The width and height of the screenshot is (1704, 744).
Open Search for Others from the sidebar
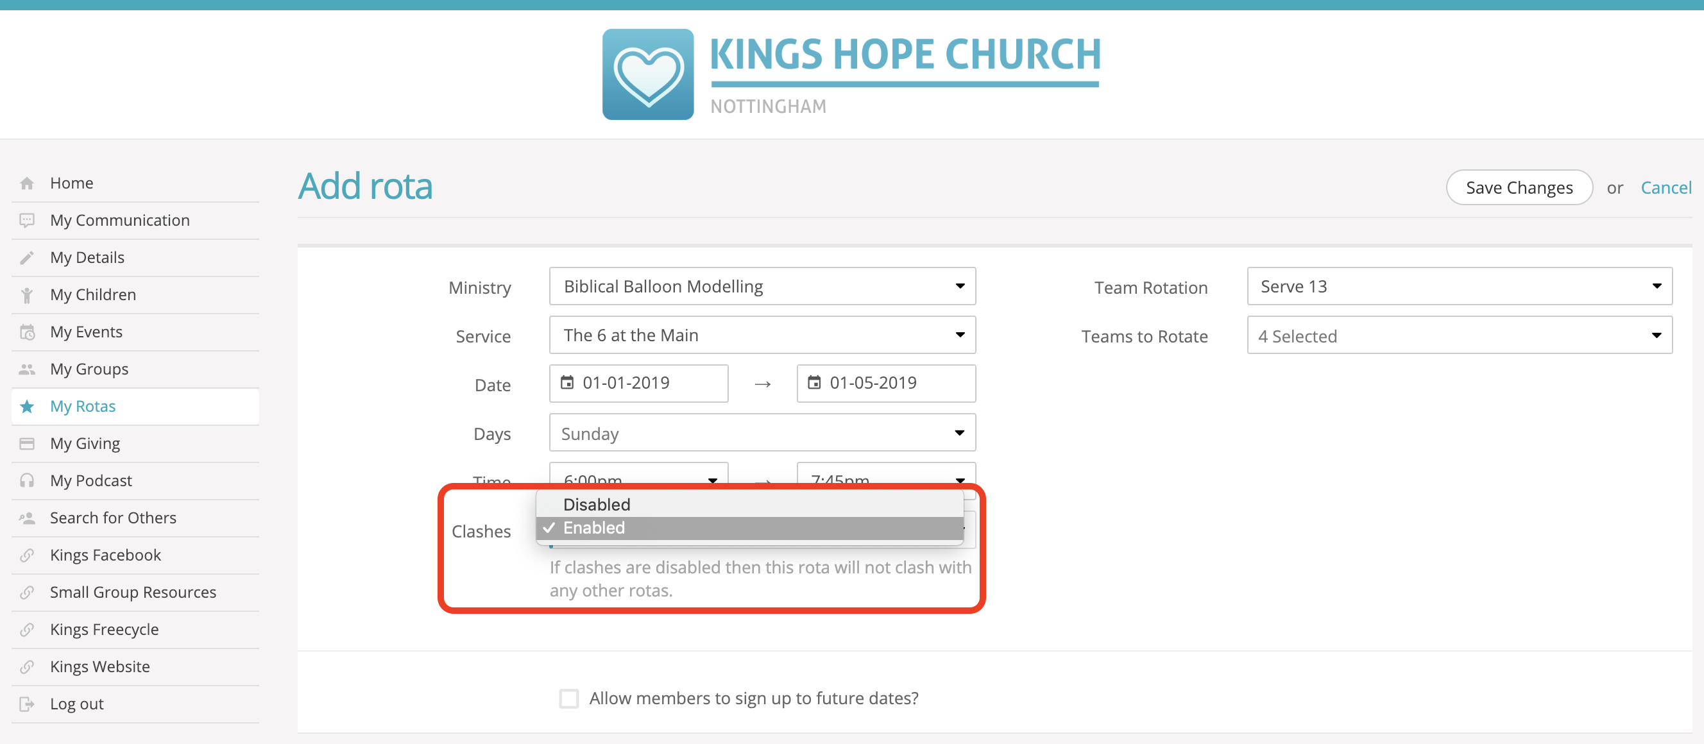tap(112, 517)
